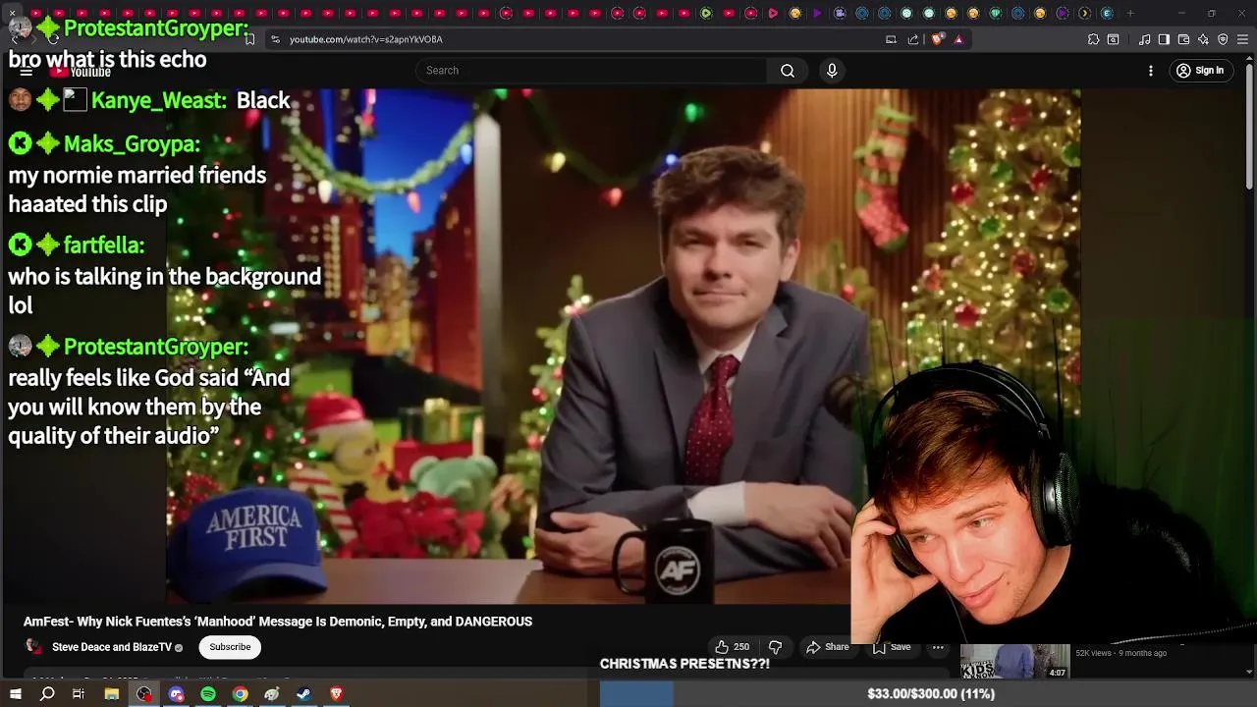The width and height of the screenshot is (1257, 707).
Task: Click the Sign in button
Action: click(x=1200, y=71)
